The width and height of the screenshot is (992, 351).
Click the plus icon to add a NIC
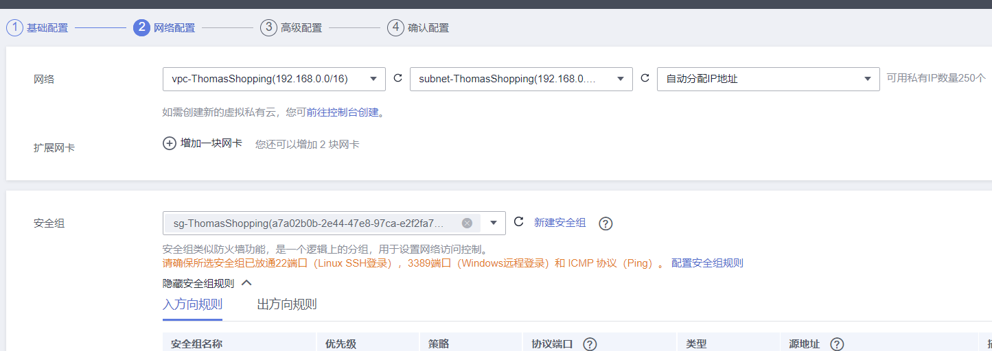(x=170, y=143)
